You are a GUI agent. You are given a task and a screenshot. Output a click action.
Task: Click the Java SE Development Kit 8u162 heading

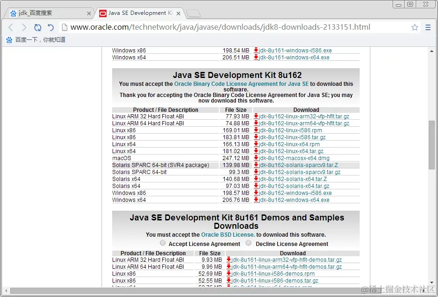click(237, 75)
